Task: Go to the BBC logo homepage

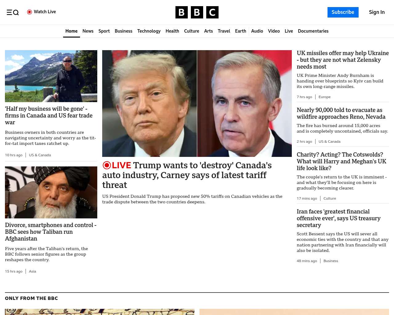Action: (197, 12)
